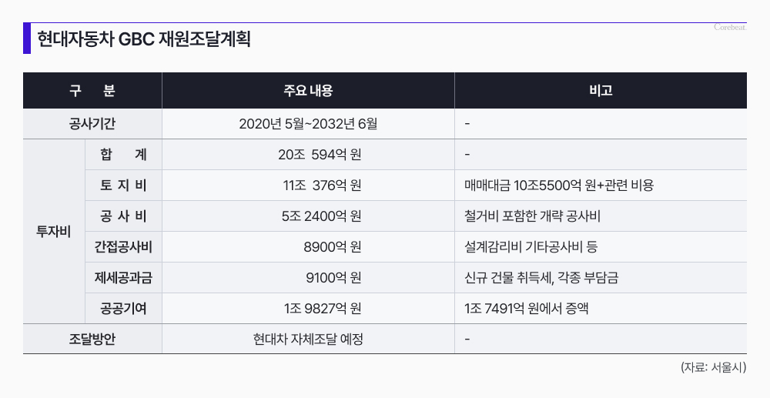This screenshot has width=770, height=398.
Task: Click the 토 지 비 sub-row label
Action: pyautogui.click(x=123, y=186)
